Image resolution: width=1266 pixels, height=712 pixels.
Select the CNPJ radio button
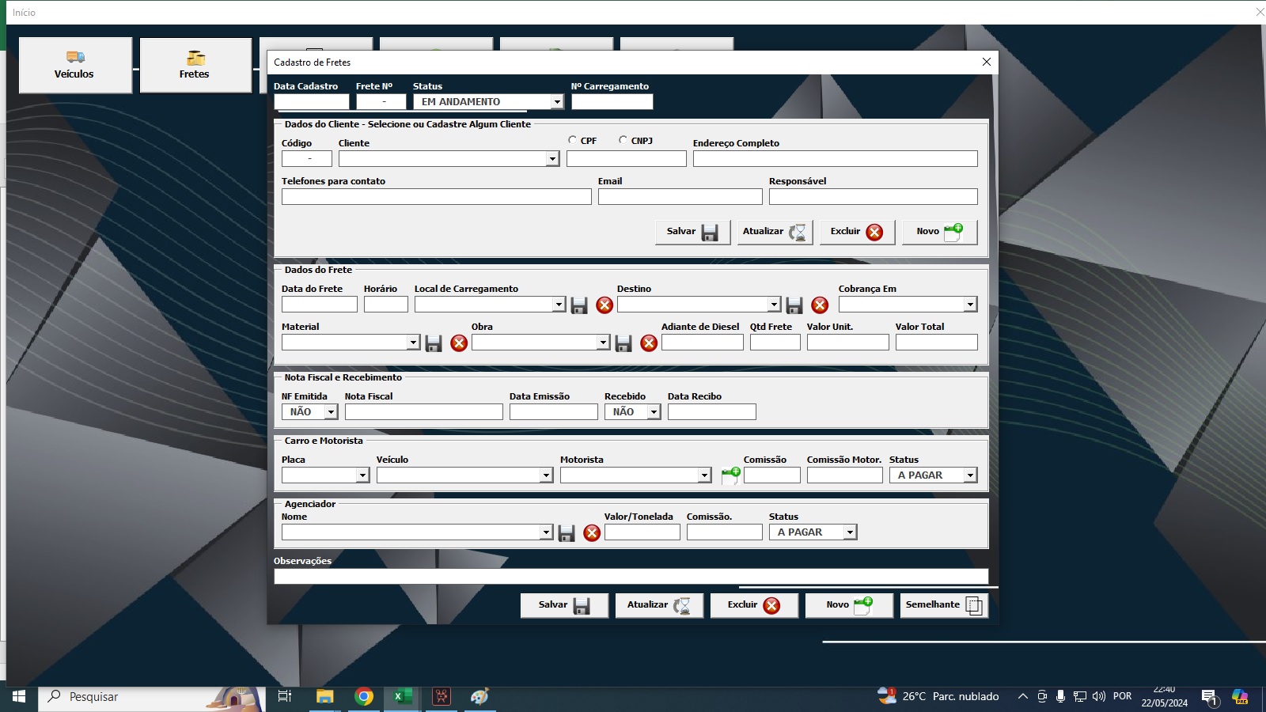coord(623,140)
